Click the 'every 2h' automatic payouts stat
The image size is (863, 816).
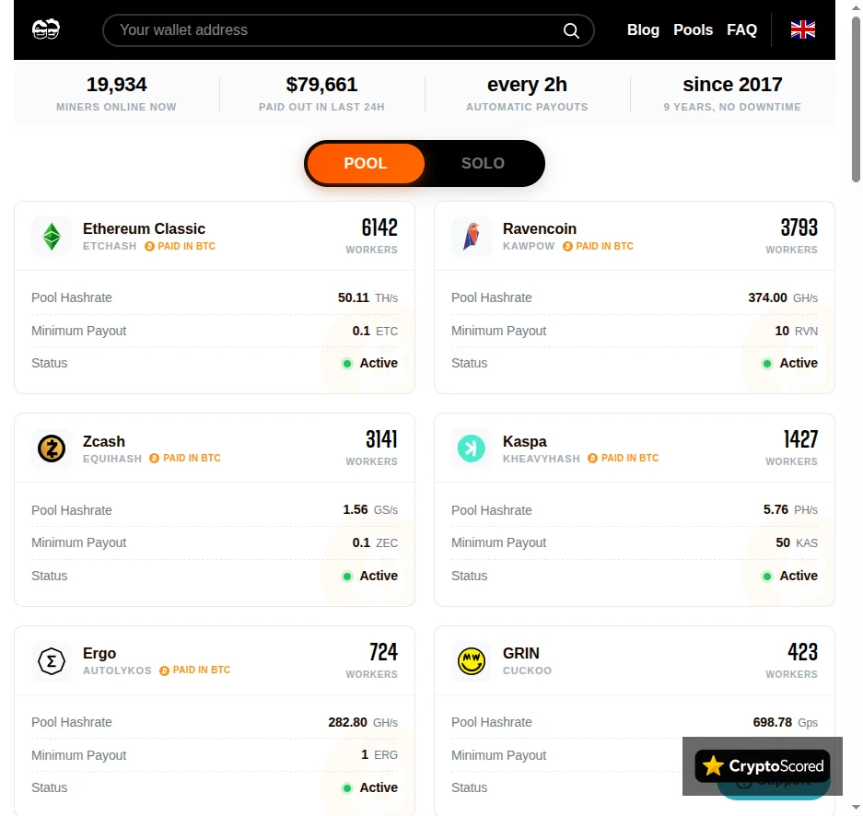click(527, 94)
